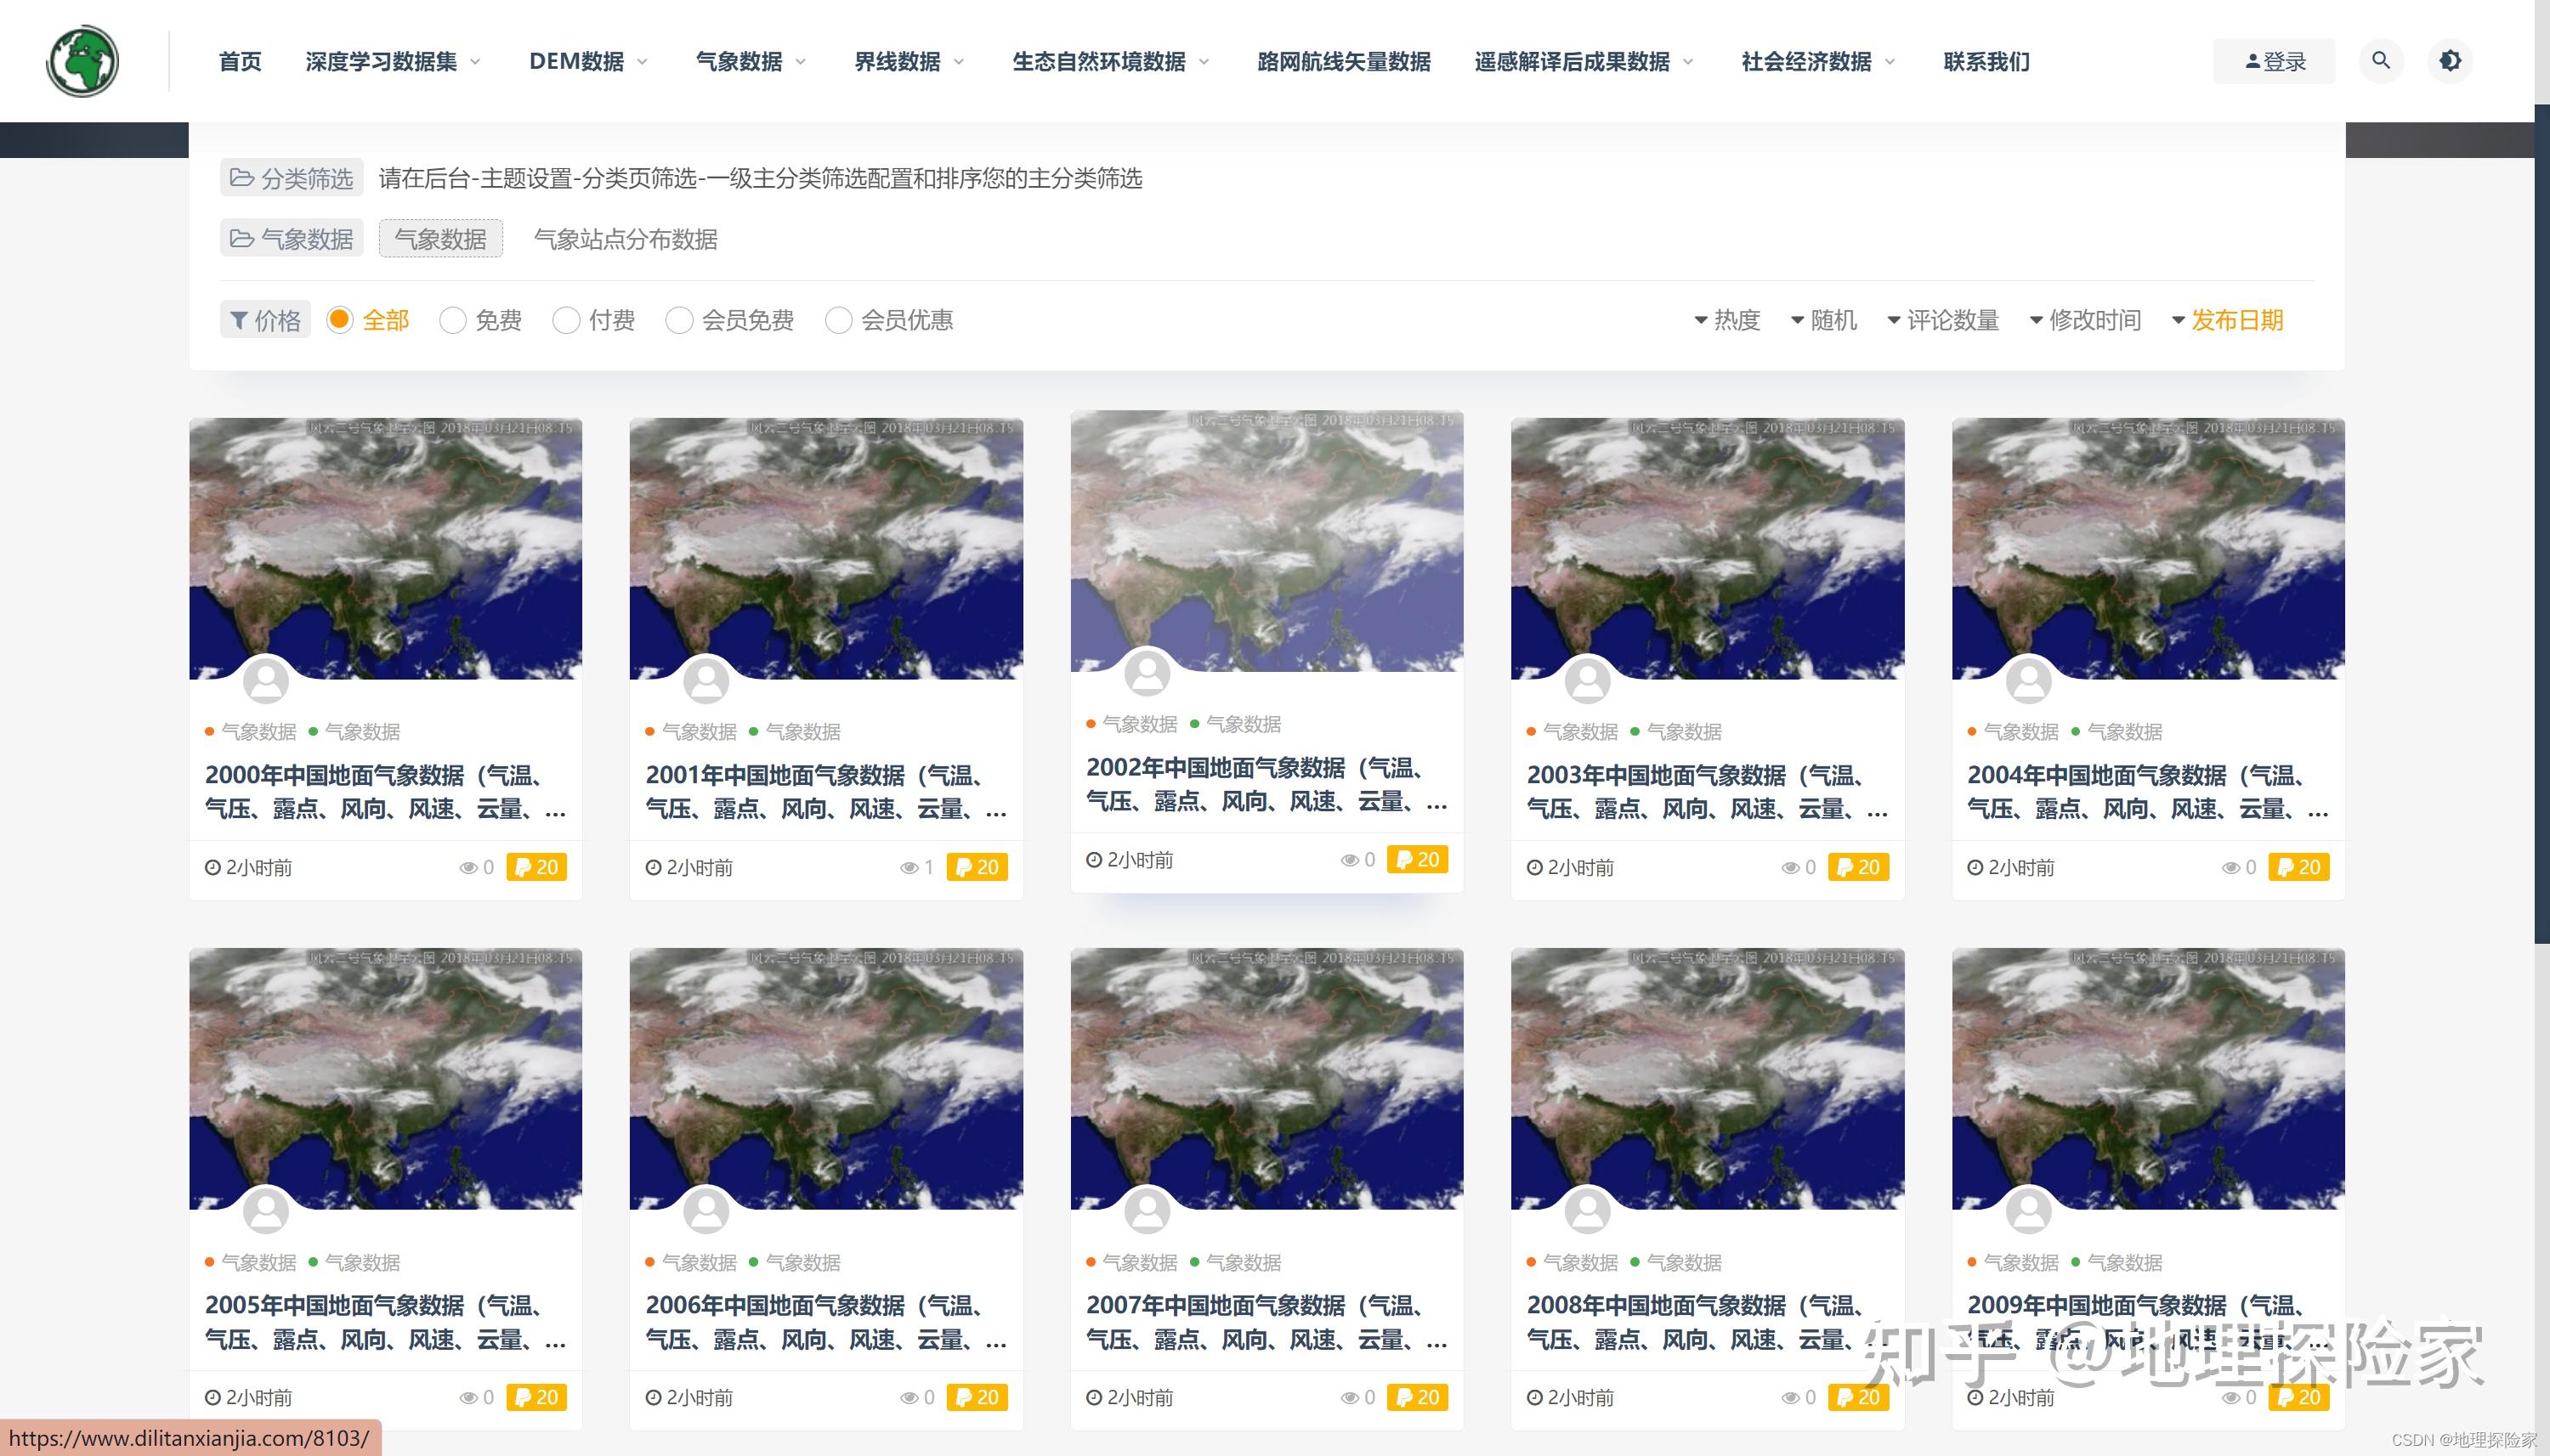Expand the 深度学习数据集 dropdown menu
The image size is (2550, 1456).
(x=392, y=62)
